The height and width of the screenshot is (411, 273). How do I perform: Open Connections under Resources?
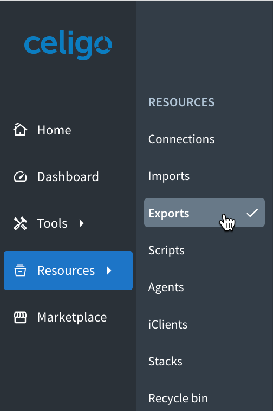181,139
